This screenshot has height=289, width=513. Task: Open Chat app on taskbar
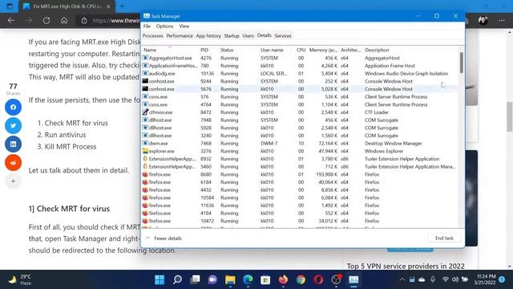pos(212,279)
